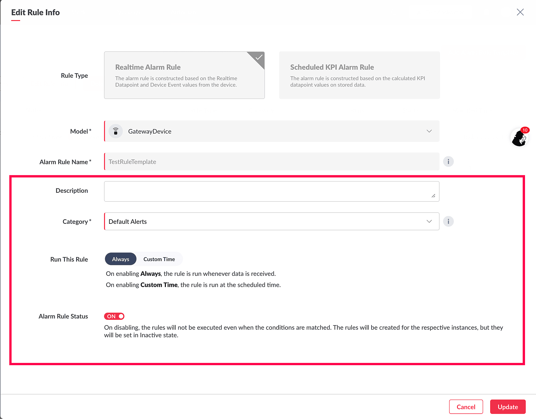This screenshot has height=419, width=536.
Task: Click the Description field resize handle
Action: coord(433,196)
